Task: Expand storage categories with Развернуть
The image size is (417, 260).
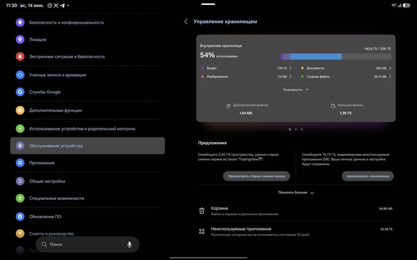Action: coord(296,90)
